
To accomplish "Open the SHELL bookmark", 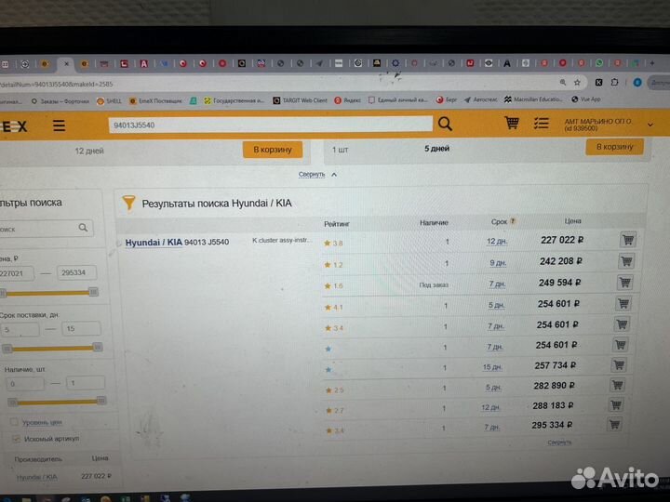I will [109, 101].
